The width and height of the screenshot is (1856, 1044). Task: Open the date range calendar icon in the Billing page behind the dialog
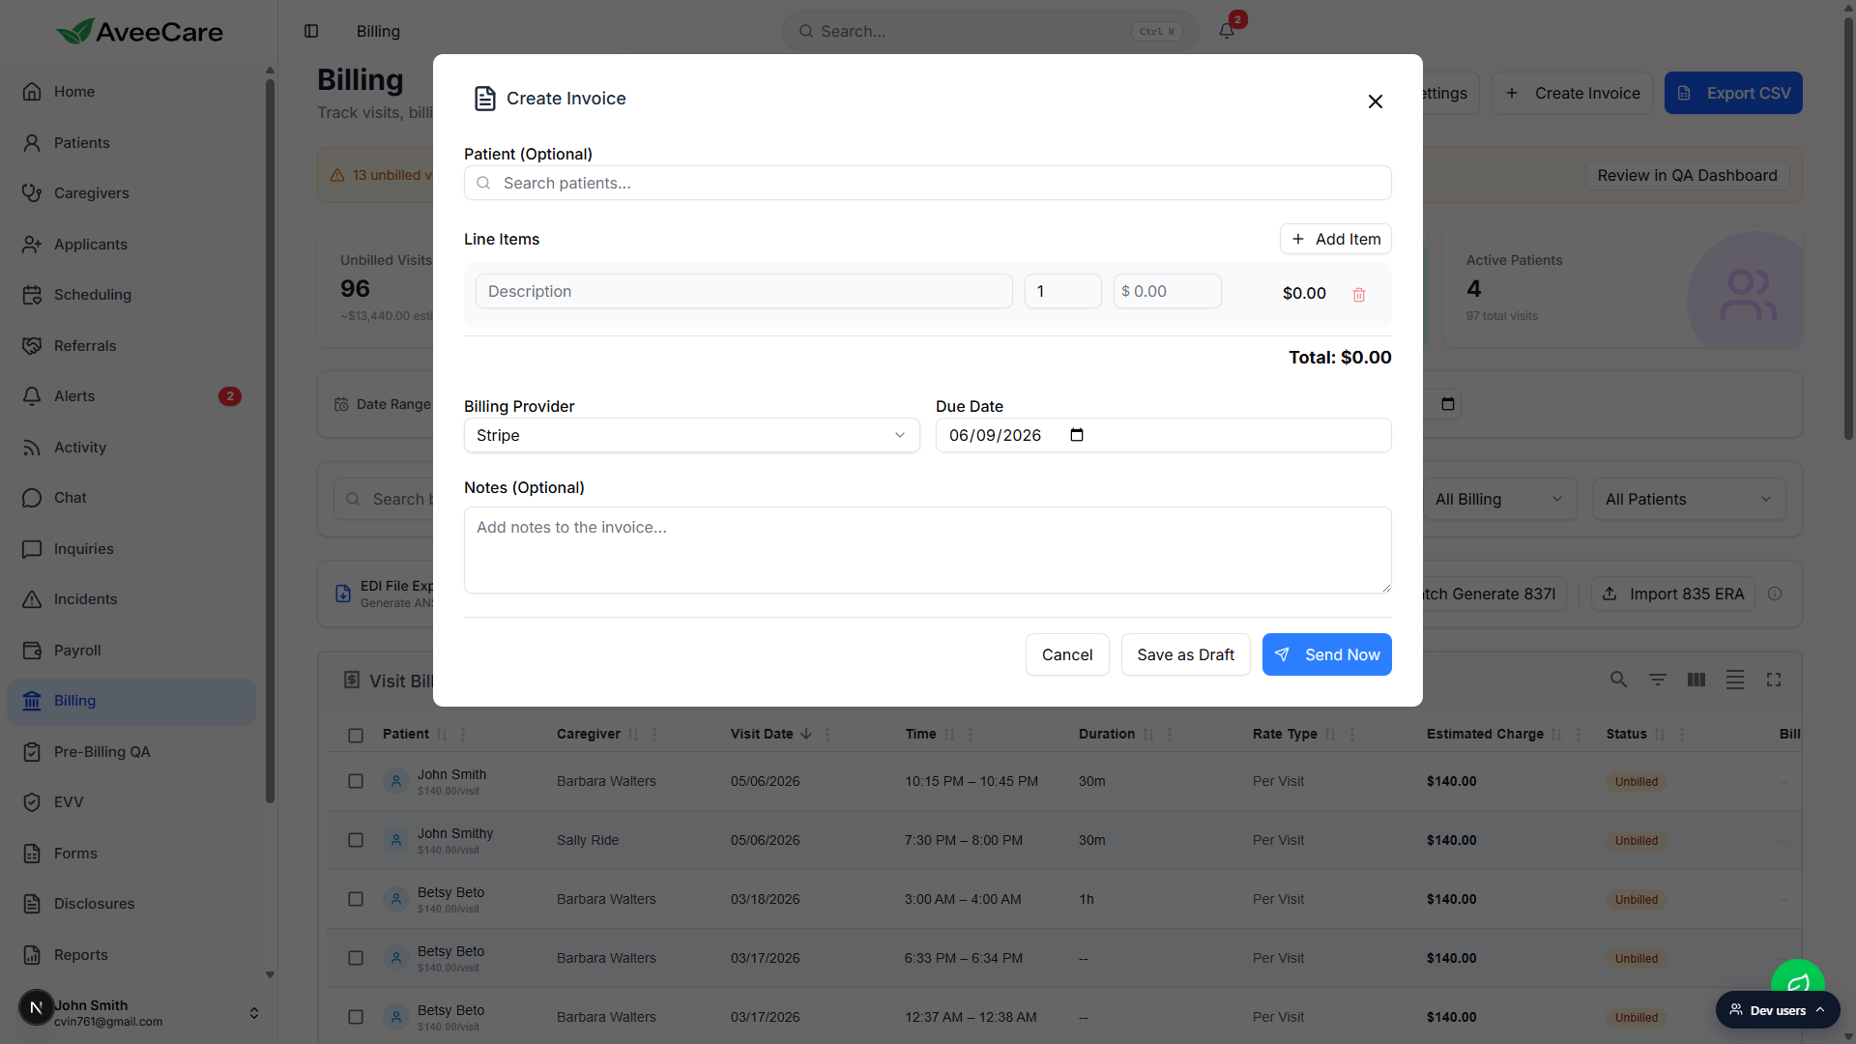(1448, 404)
